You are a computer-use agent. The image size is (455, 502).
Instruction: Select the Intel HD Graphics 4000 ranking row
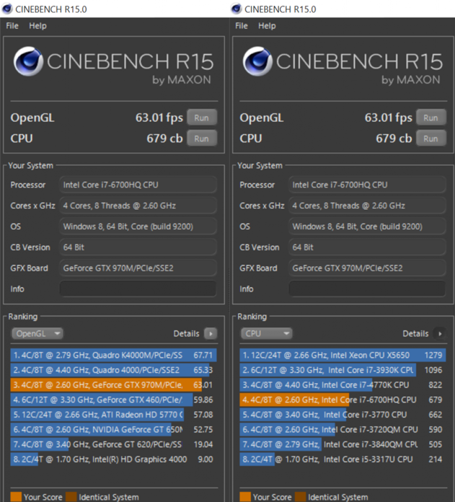click(113, 459)
